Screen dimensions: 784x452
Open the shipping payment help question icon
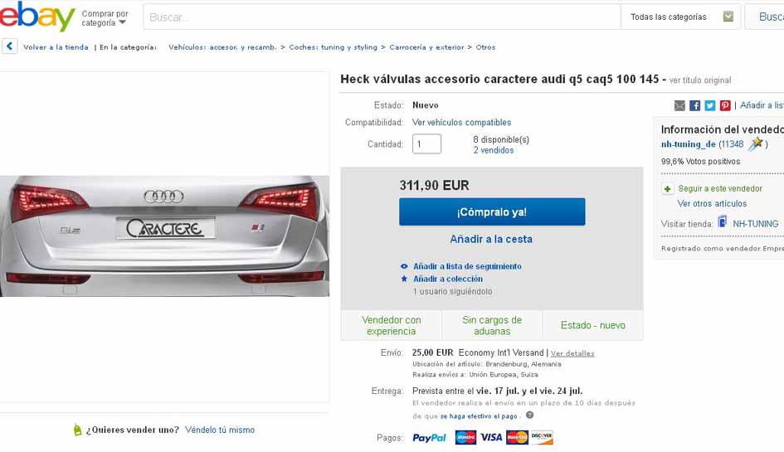click(529, 415)
